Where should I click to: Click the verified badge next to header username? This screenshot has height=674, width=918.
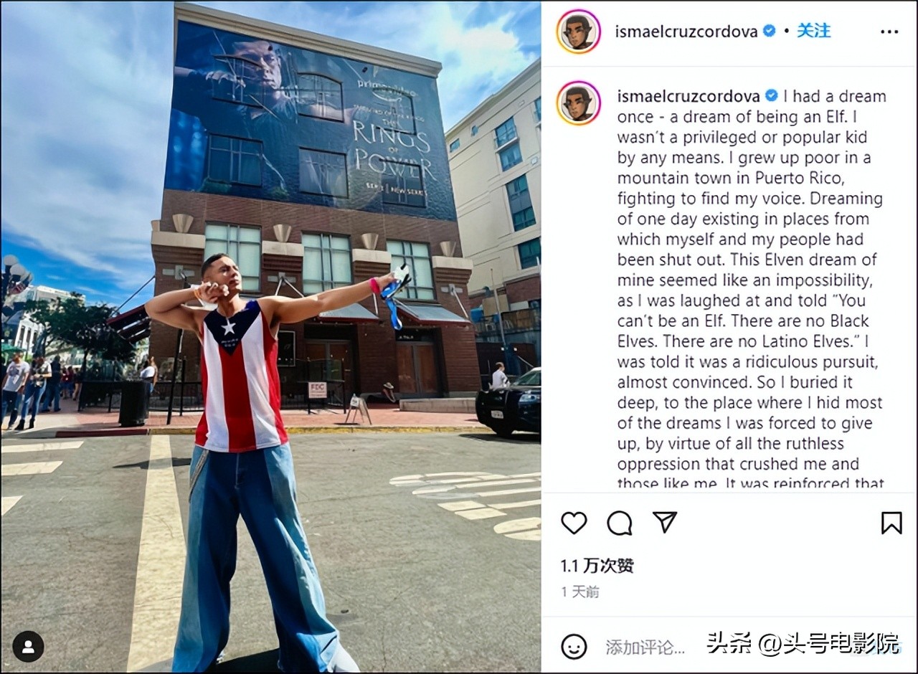pos(770,31)
